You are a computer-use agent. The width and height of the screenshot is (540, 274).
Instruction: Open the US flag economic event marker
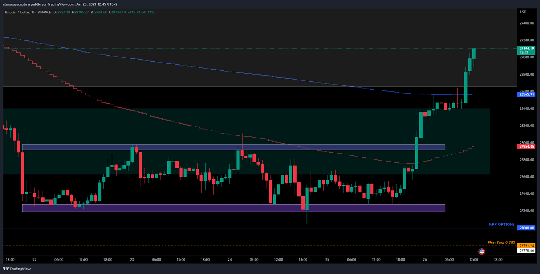pos(482,252)
